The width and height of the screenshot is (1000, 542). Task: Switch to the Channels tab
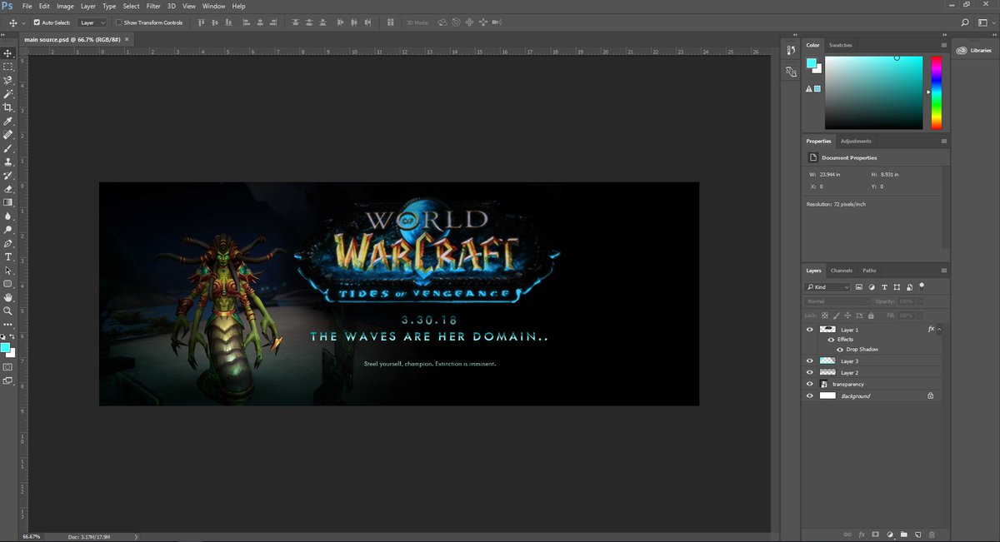pyautogui.click(x=842, y=271)
